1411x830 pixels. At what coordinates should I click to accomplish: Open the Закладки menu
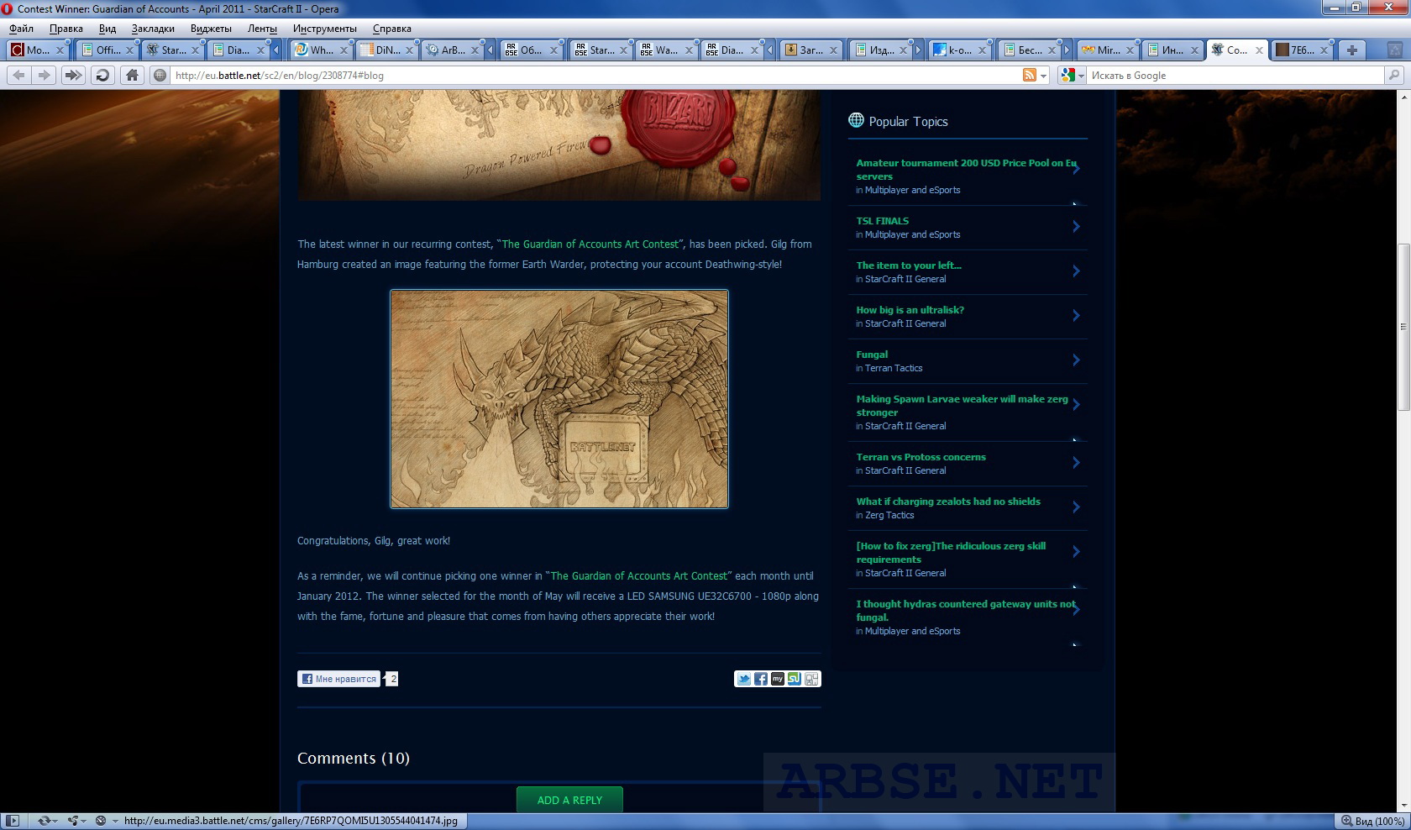click(x=153, y=29)
